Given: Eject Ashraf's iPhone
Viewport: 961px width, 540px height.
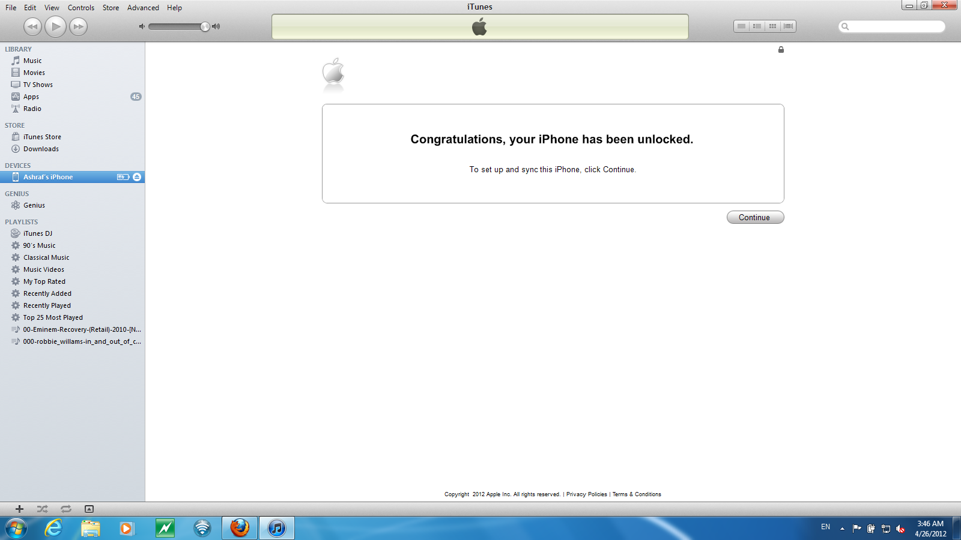Looking at the screenshot, I should click(137, 177).
